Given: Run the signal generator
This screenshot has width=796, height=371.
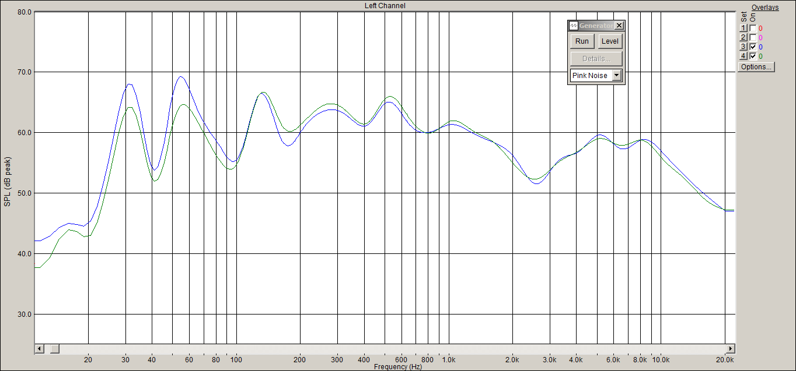Looking at the screenshot, I should click(x=582, y=41).
